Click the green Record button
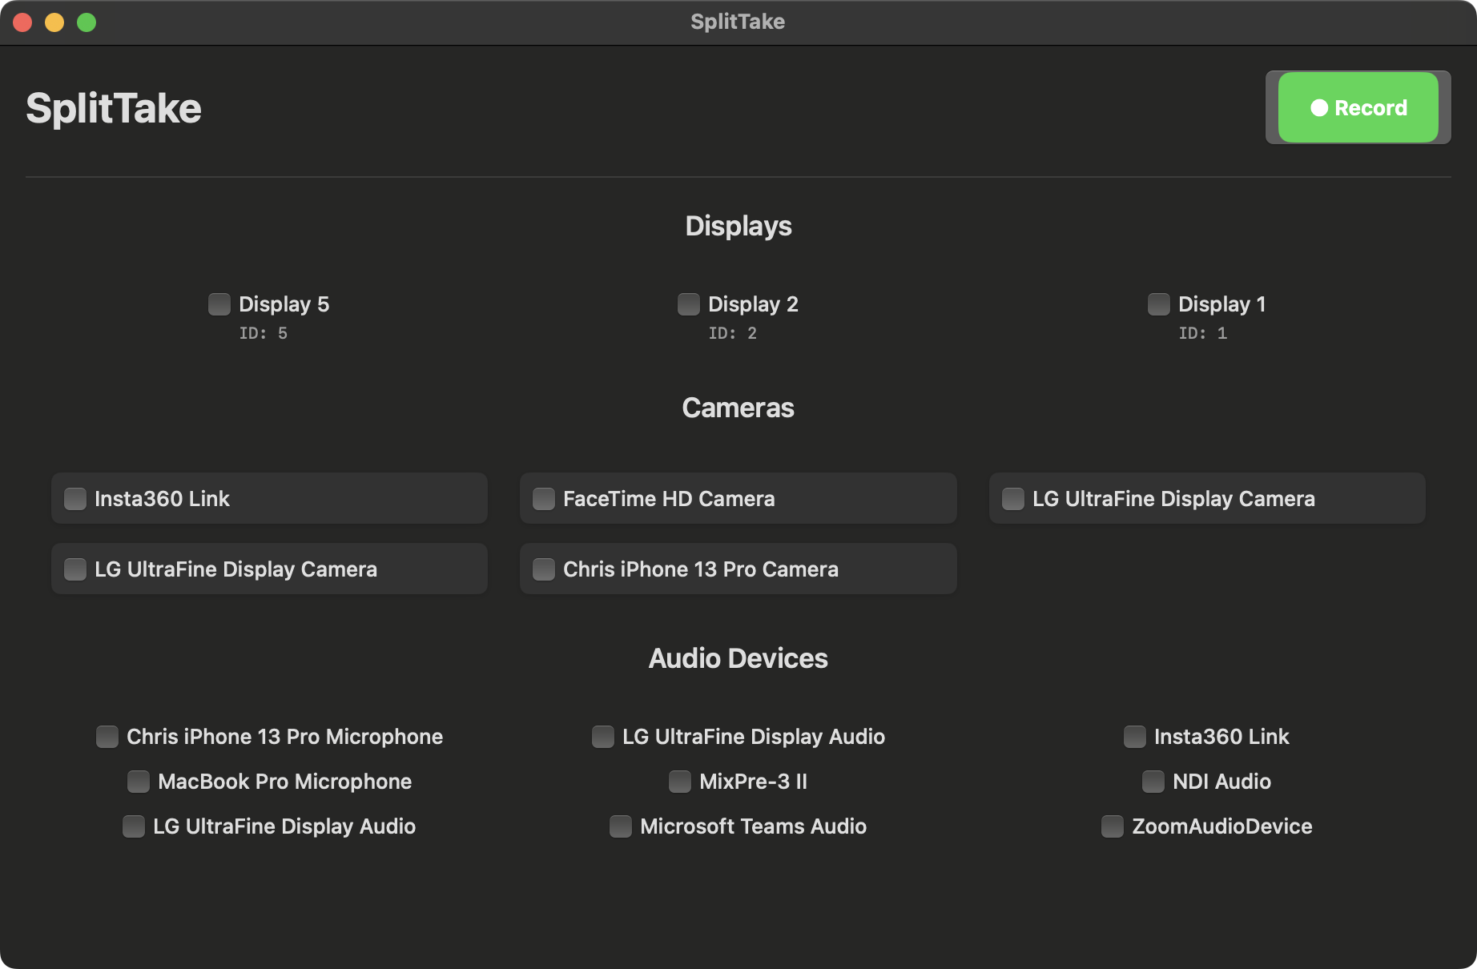This screenshot has width=1477, height=969. (x=1358, y=107)
